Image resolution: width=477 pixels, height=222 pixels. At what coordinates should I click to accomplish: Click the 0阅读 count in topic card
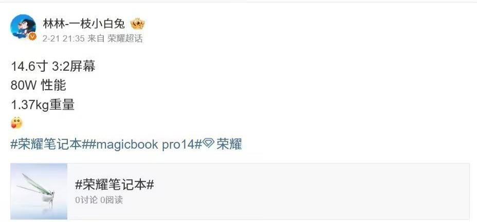[x=112, y=199]
